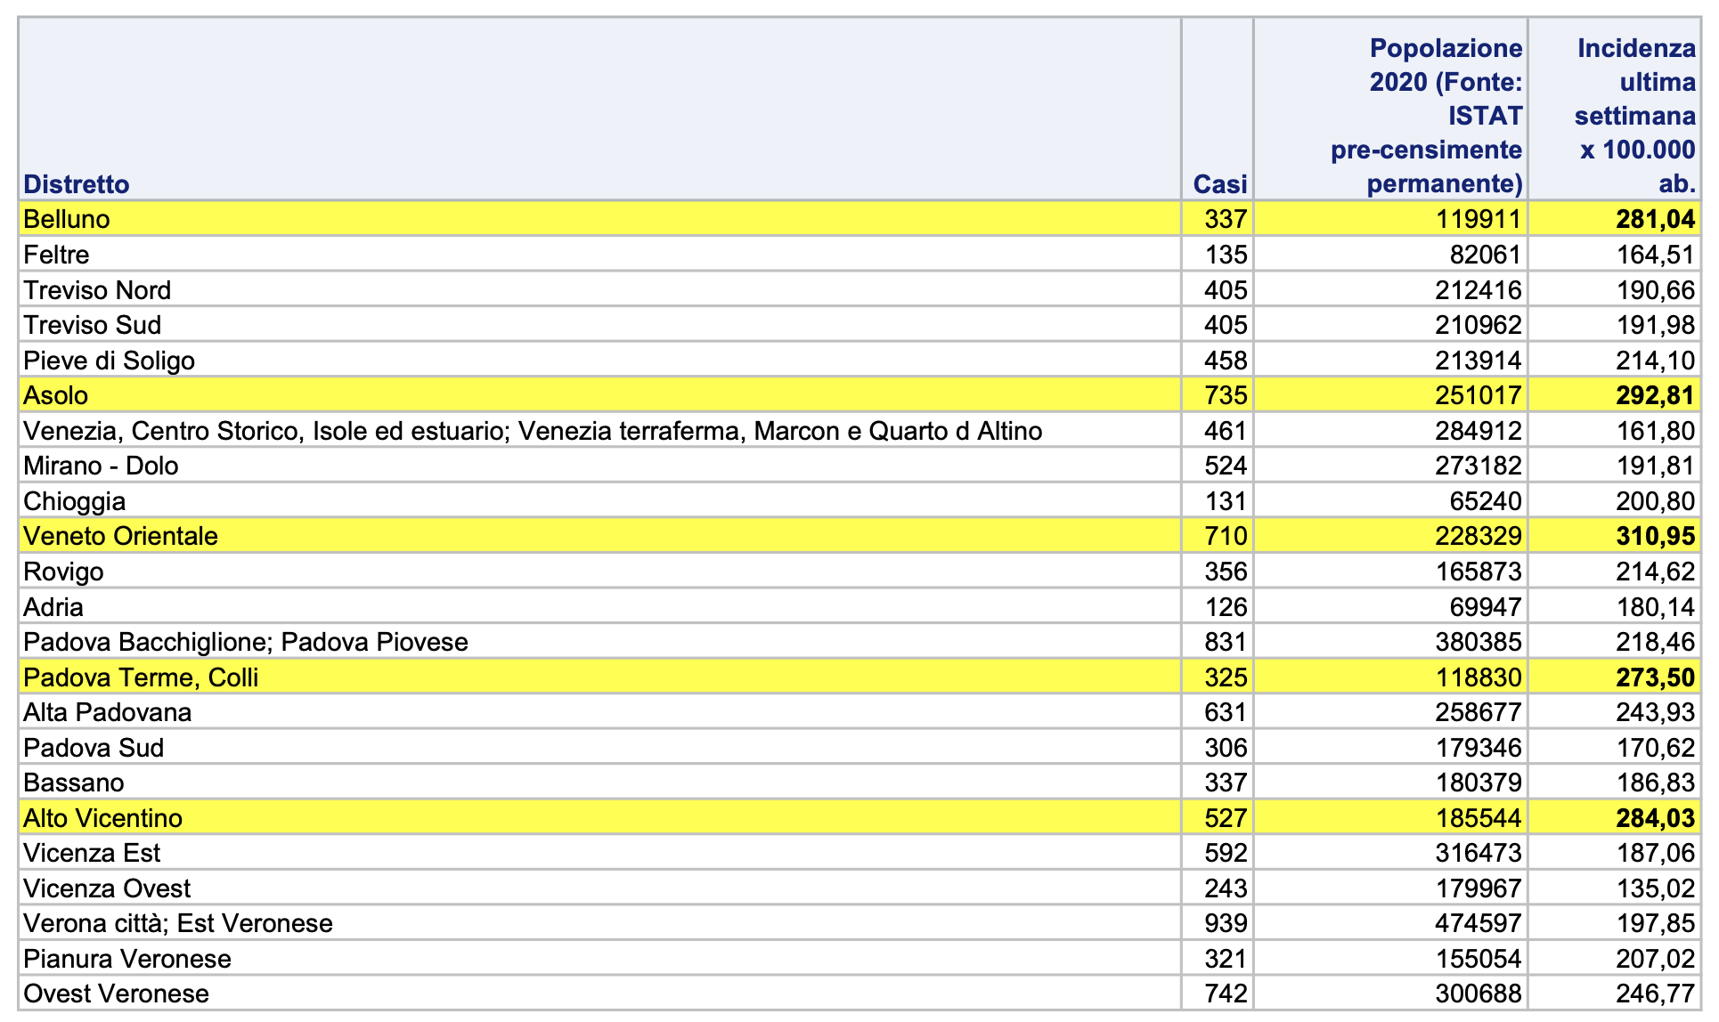Select the Treviso Nord district cell
Image resolution: width=1719 pixels, height=1022 pixels.
pos(600,290)
